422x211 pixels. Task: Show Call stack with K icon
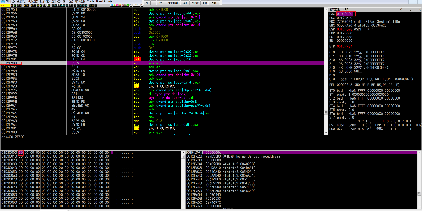[75, 5]
